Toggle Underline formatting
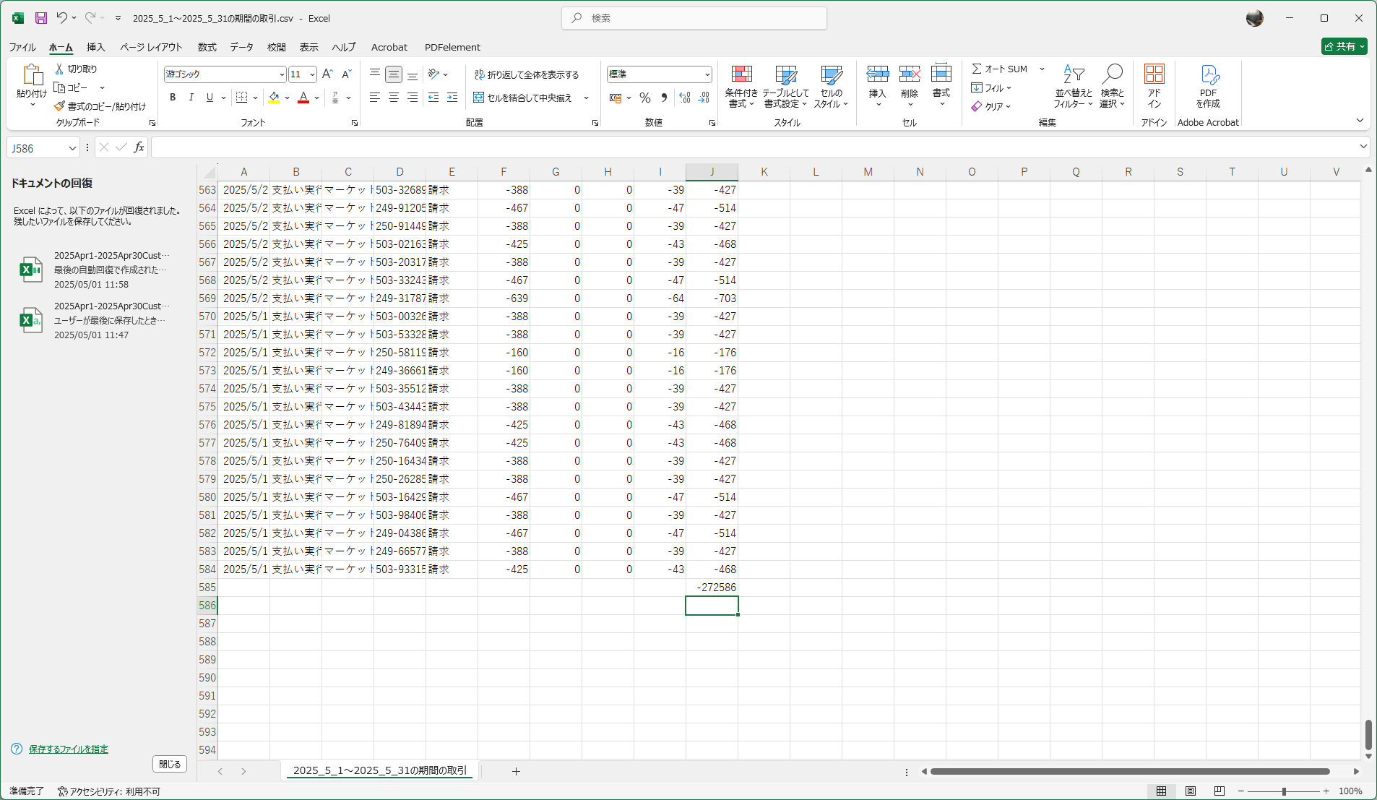The height and width of the screenshot is (800, 1377). (x=210, y=98)
